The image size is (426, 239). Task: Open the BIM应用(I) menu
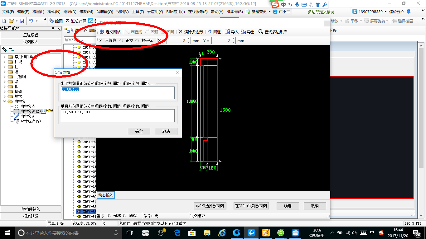[176, 12]
